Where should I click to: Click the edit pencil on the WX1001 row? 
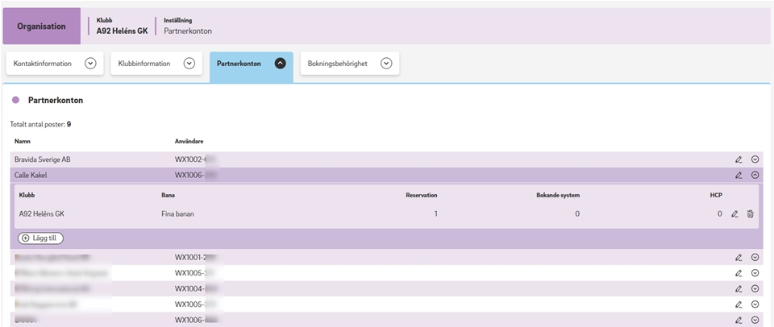[x=739, y=258]
